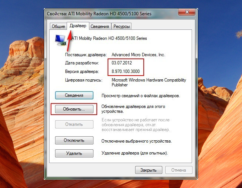Click the Обновление драйверов description text
Screen dimensions: 242x188
(x=133, y=109)
